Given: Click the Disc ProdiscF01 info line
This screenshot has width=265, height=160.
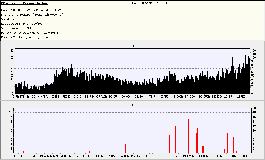Looking at the screenshot, I should coord(32,15).
